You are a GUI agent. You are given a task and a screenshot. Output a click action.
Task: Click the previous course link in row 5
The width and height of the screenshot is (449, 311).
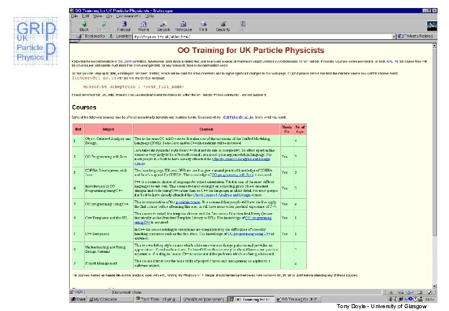coord(188,202)
